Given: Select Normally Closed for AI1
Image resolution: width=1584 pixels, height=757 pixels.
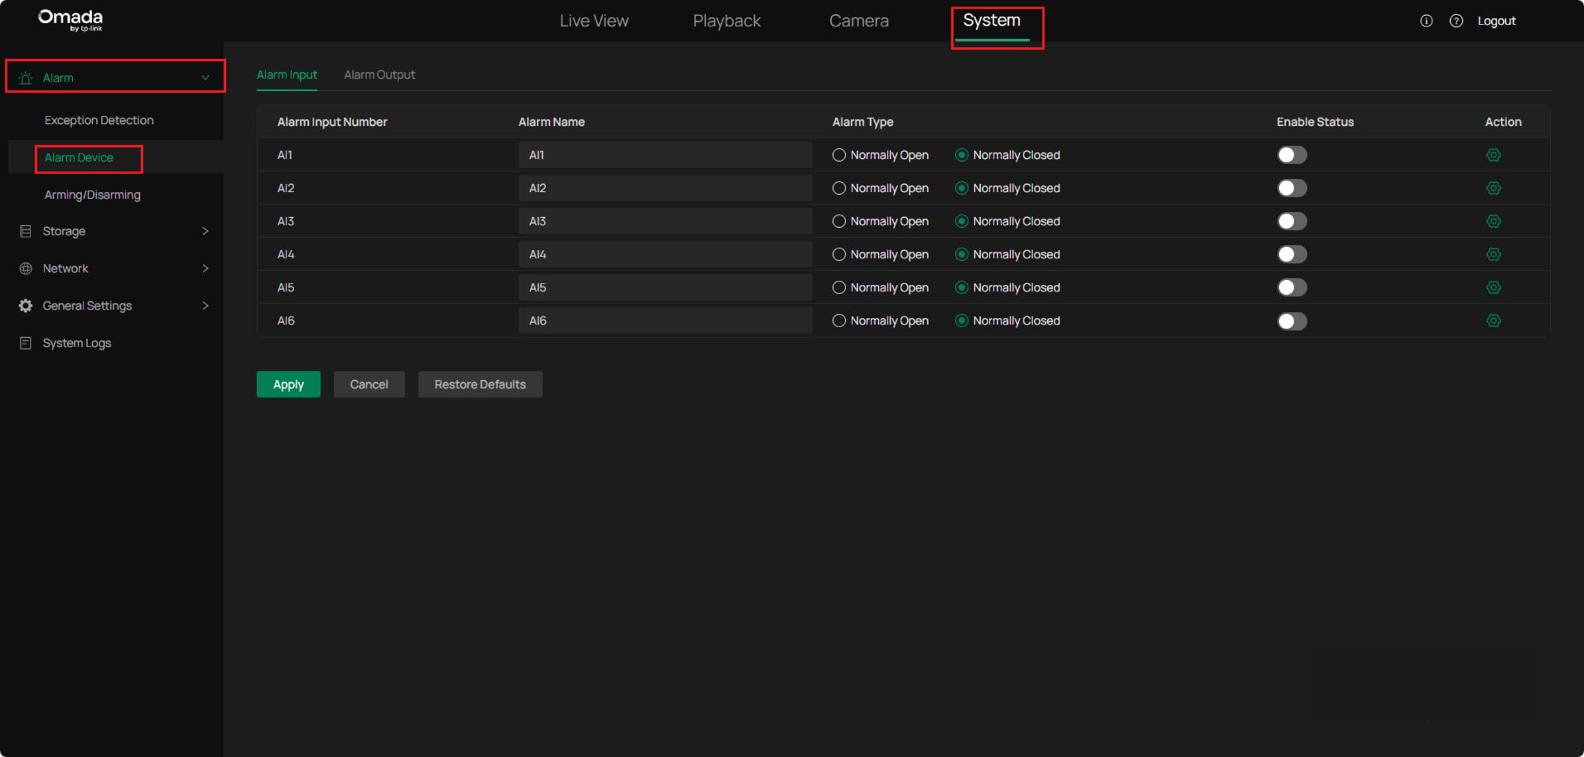Looking at the screenshot, I should coord(962,155).
